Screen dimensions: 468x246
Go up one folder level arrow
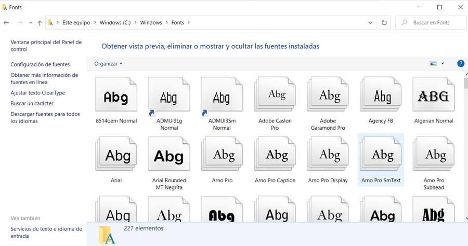tap(40, 23)
